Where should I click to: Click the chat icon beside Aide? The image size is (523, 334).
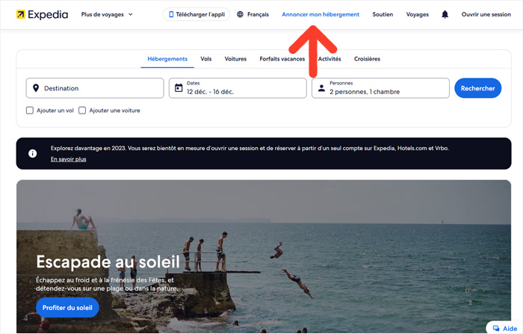(496, 328)
